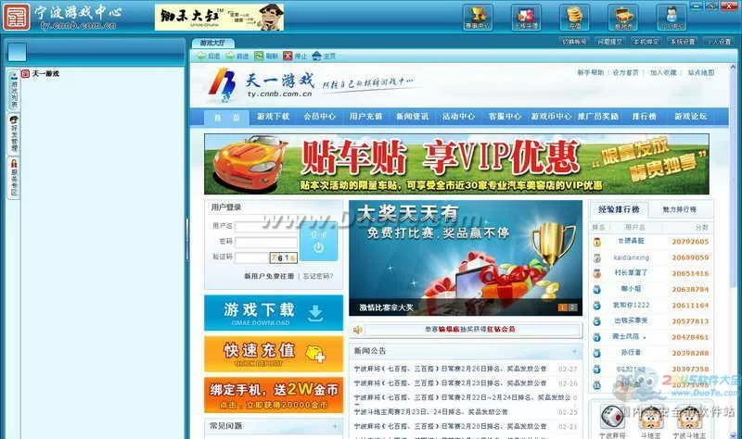Click the back (后退) navigation arrow
This screenshot has width=742, height=439.
(208, 56)
